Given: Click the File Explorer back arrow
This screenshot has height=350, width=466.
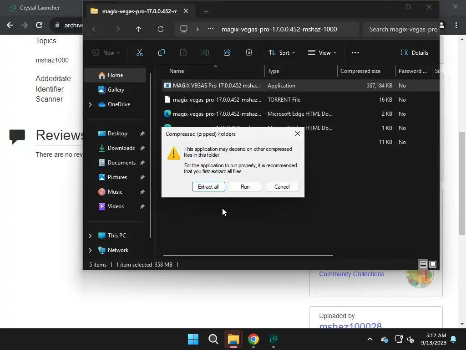Looking at the screenshot, I should pyautogui.click(x=95, y=29).
